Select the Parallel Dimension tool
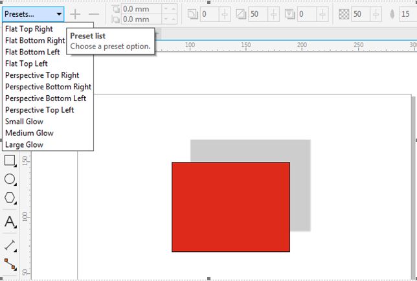Screen dimensions: 417x281 tap(10, 245)
